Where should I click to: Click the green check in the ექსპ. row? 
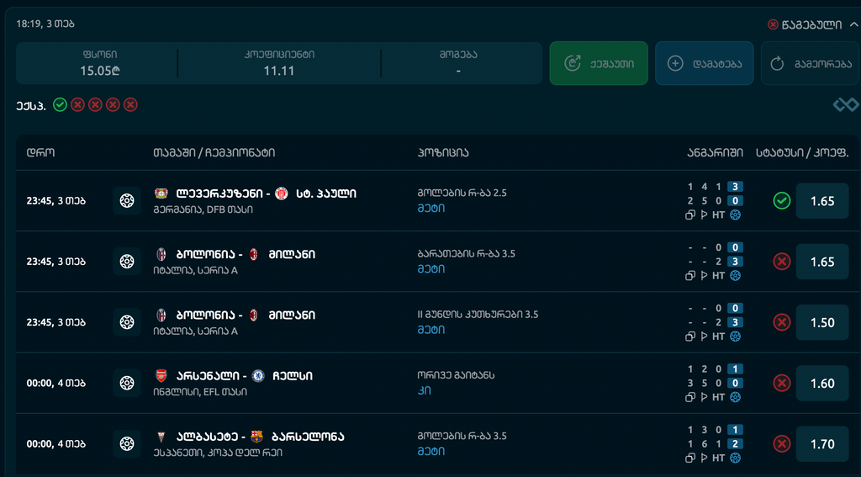[60, 104]
